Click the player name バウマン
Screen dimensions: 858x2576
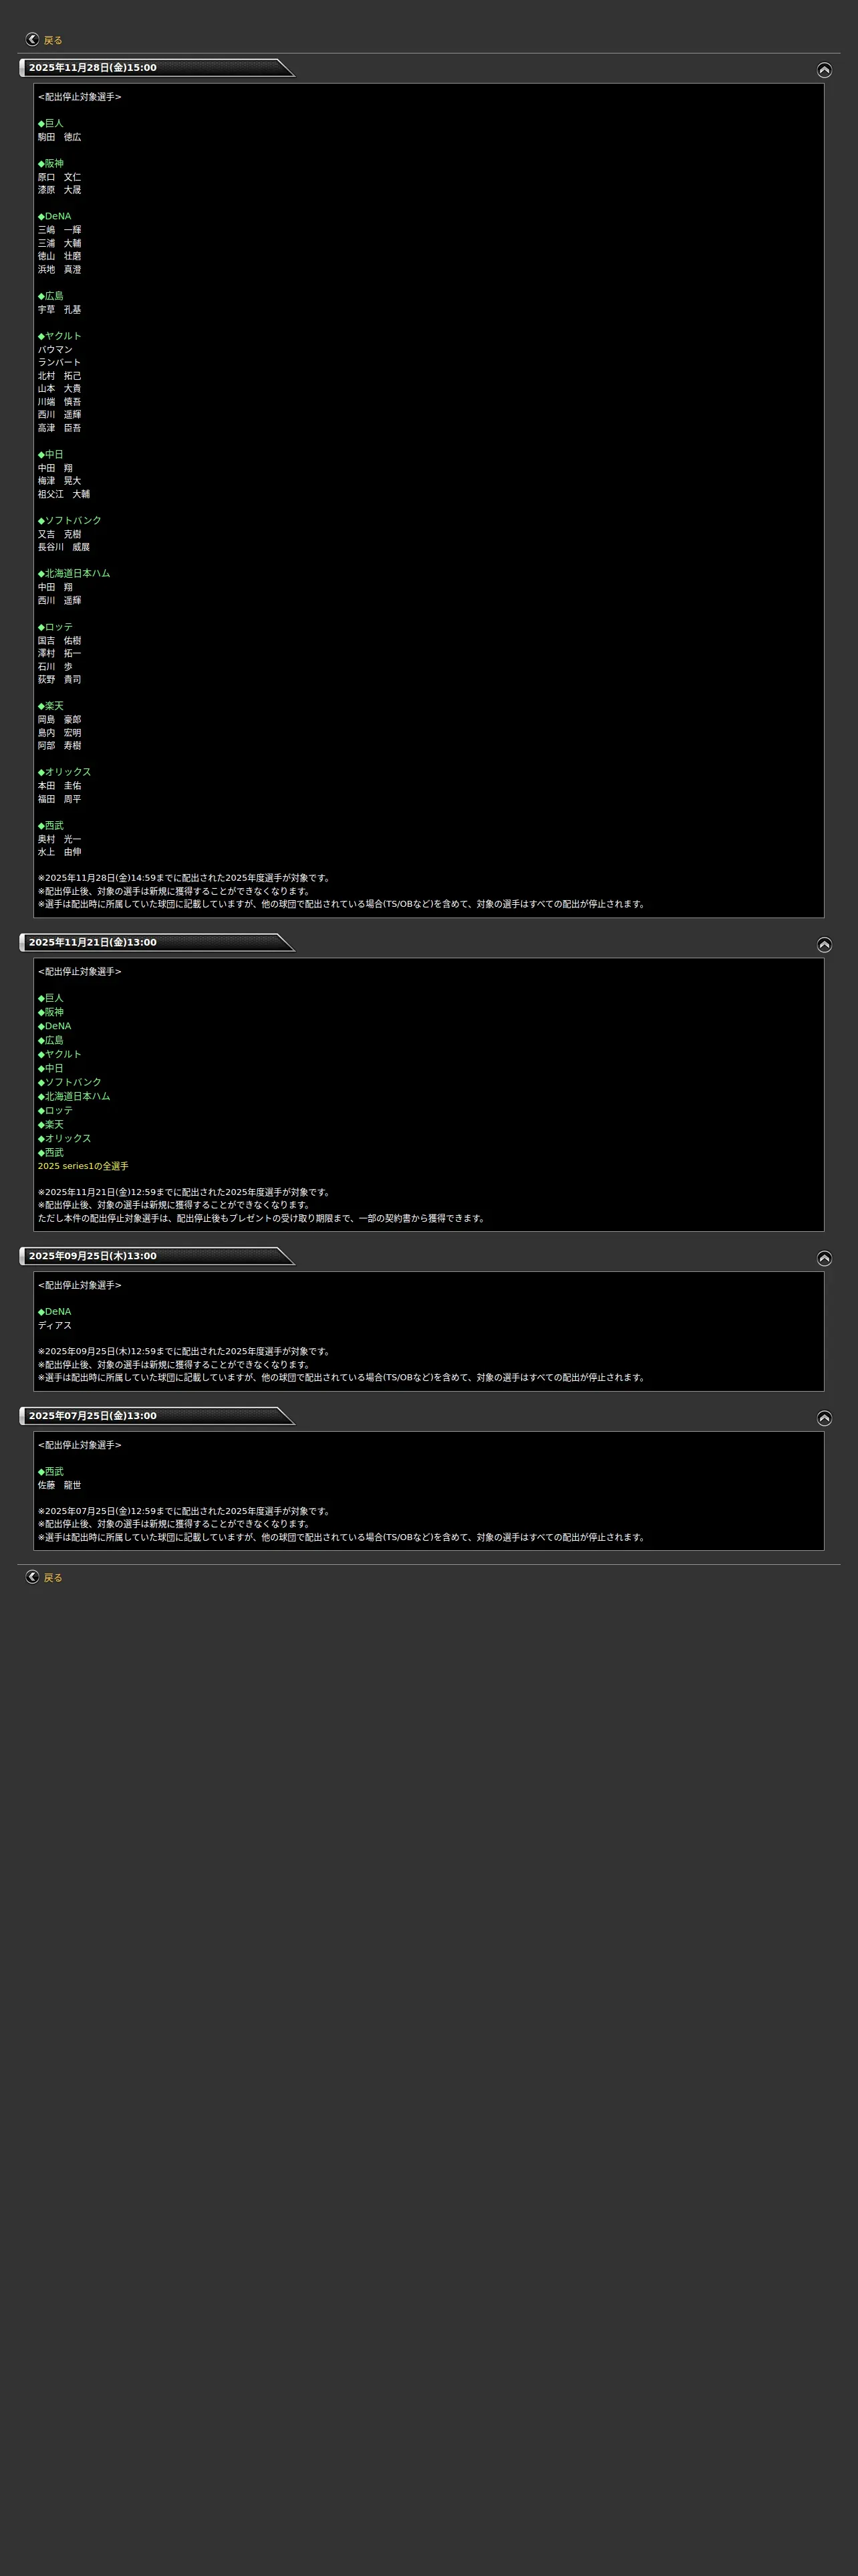click(55, 349)
